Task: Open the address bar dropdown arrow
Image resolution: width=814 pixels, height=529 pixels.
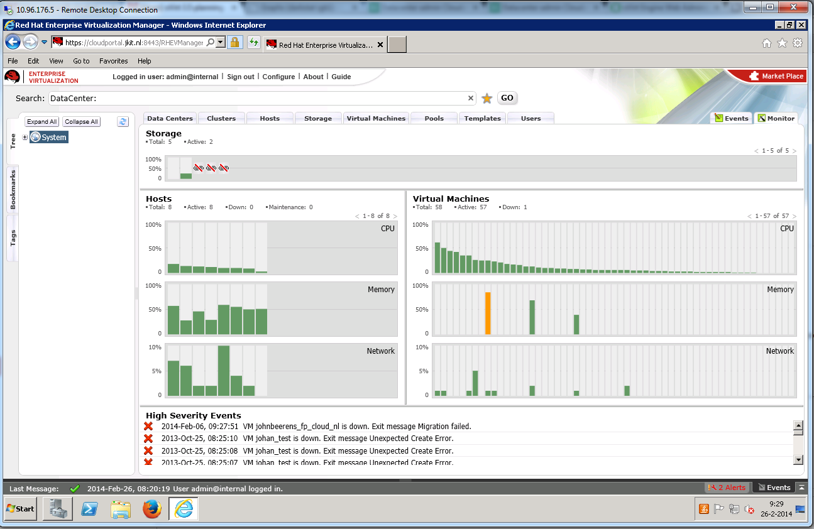Action: tap(221, 43)
